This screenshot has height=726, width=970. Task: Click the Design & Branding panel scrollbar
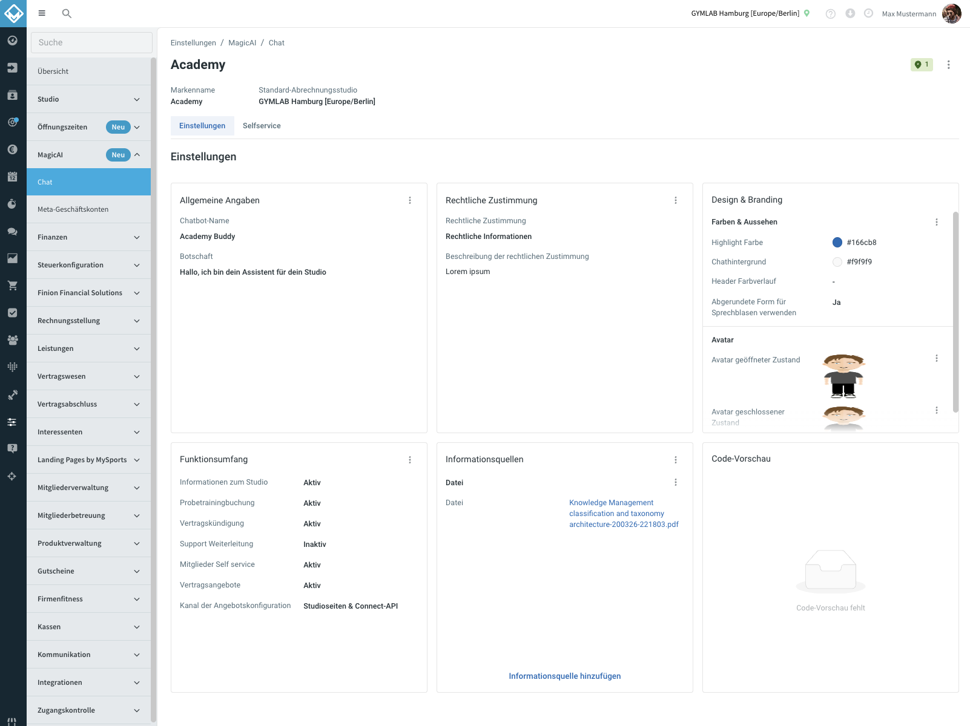pos(955,312)
